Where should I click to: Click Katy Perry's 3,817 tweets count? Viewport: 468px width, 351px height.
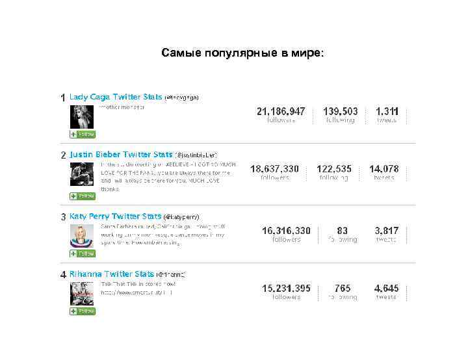point(387,231)
